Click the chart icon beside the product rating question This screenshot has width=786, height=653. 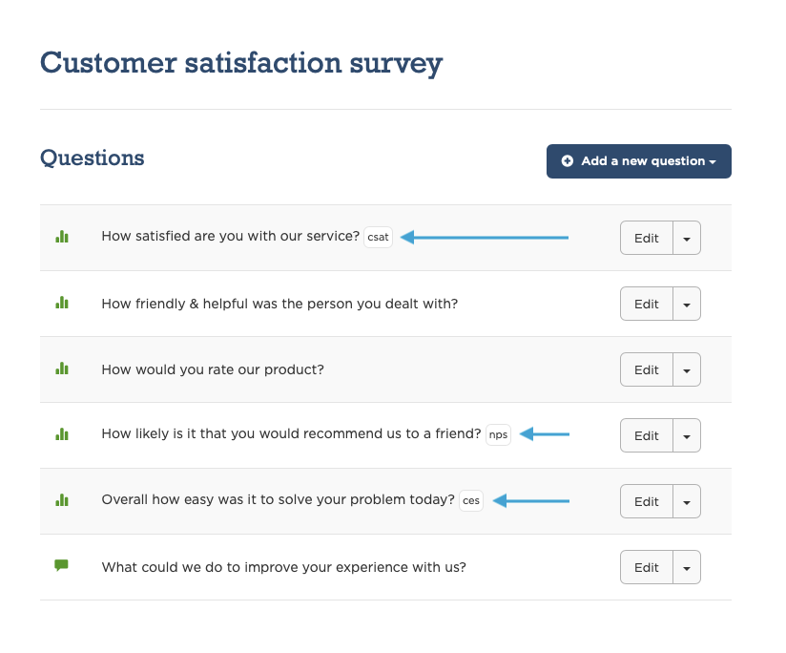(63, 369)
